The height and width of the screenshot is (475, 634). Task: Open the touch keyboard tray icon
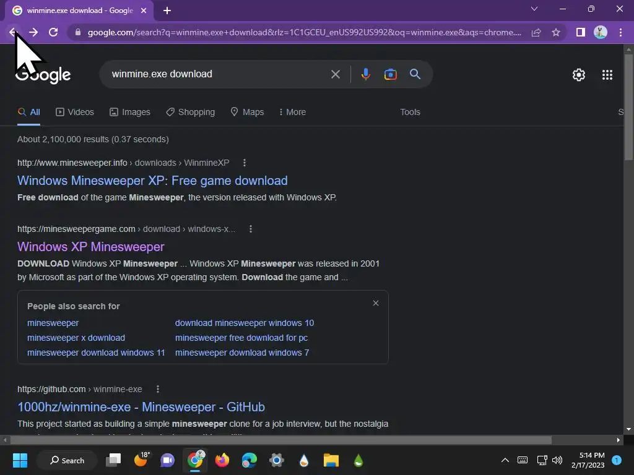point(523,460)
